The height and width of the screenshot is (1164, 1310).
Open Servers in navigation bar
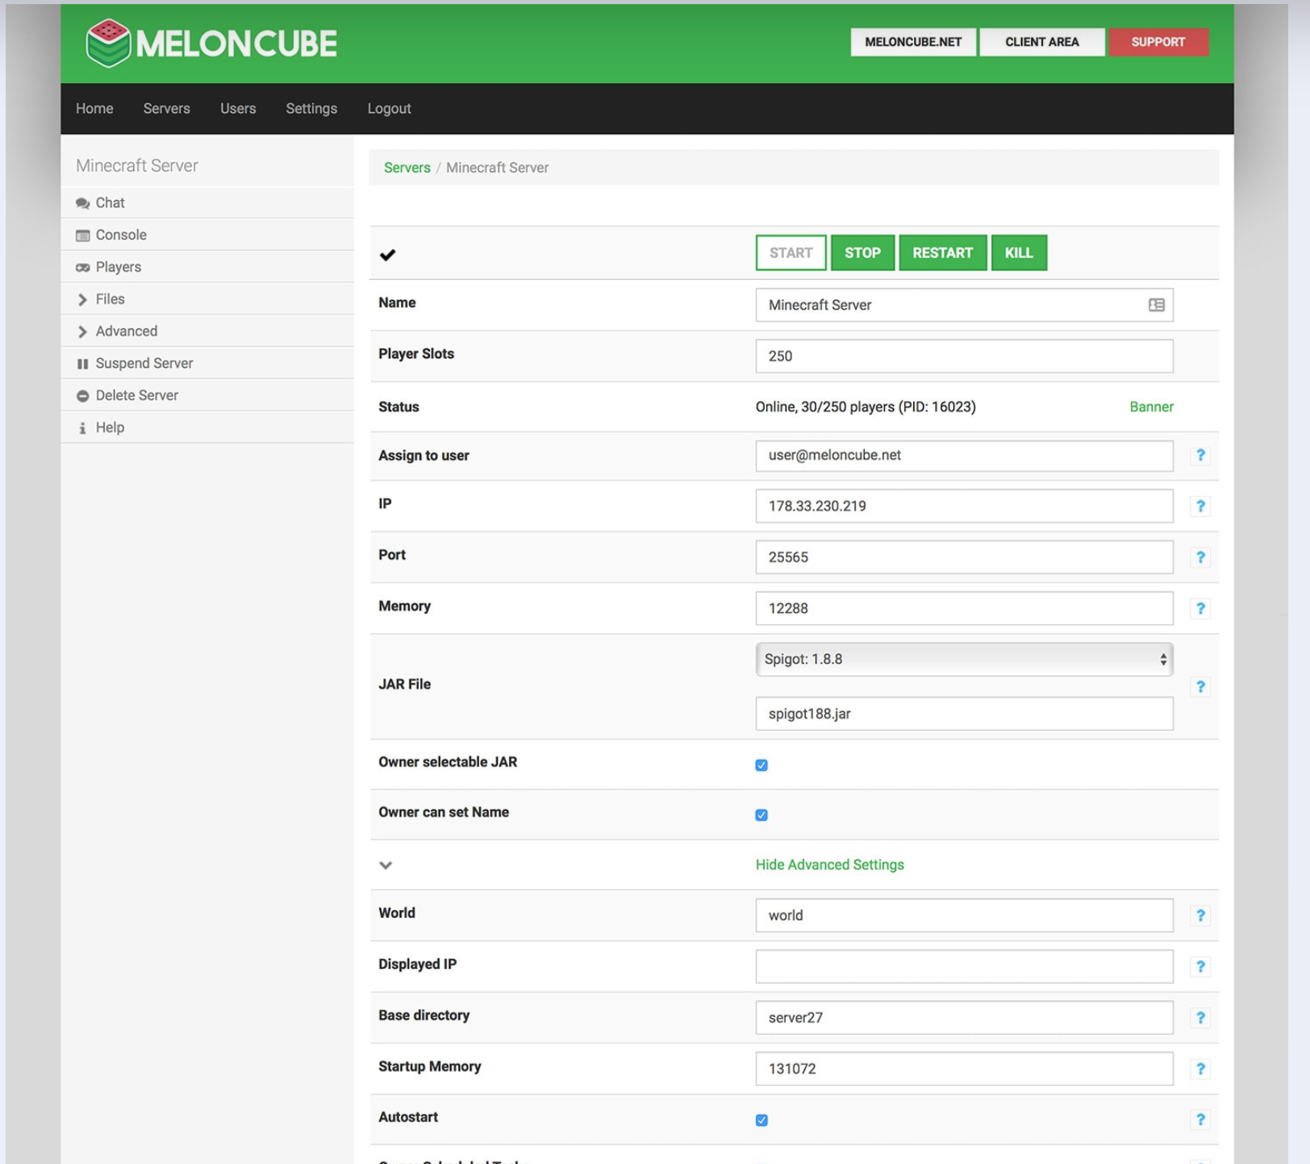pyautogui.click(x=167, y=109)
